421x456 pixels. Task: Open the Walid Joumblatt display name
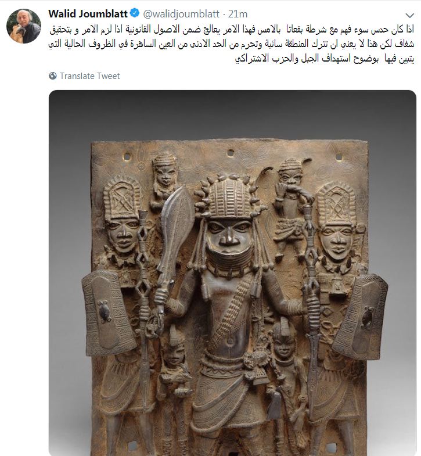pos(88,14)
